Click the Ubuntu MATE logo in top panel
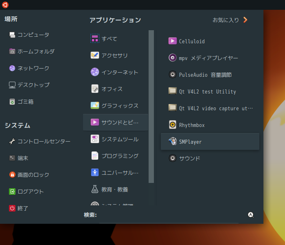Screen dimensions: 285x245 (5, 5)
